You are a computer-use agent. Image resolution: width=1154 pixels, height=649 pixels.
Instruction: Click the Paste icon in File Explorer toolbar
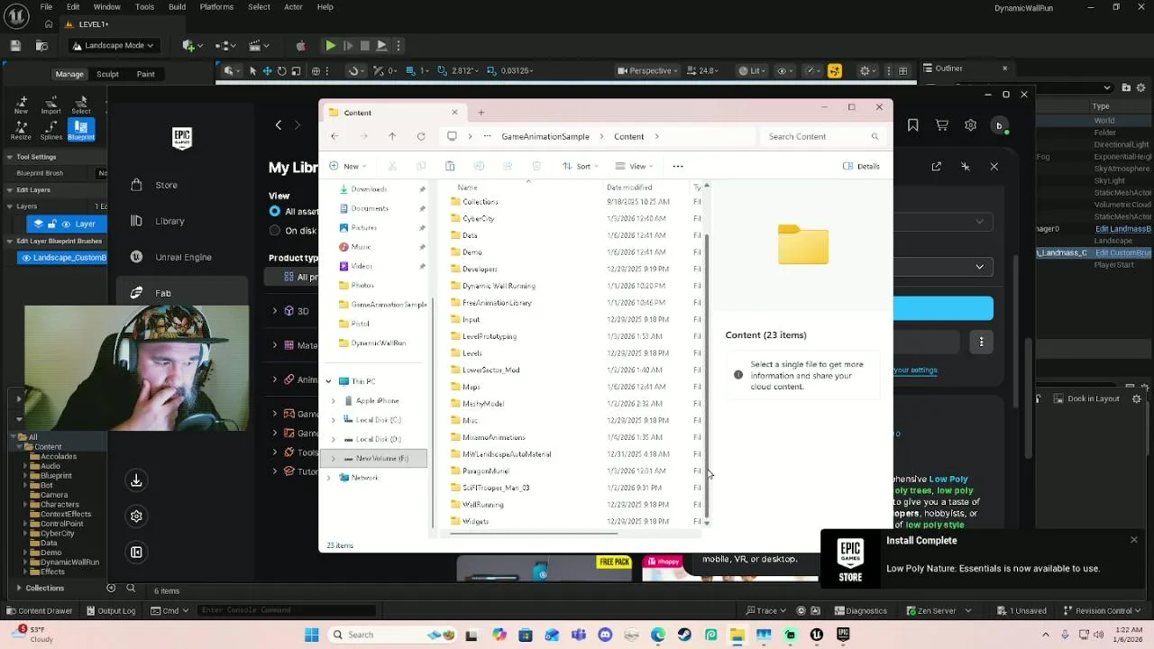click(450, 166)
